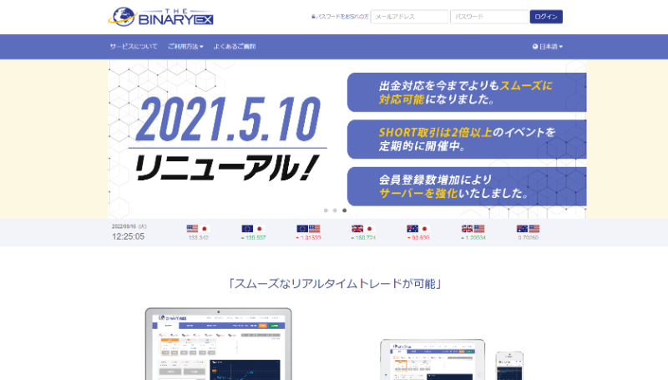Select the AUD/USD flag pair icon
The image size is (668, 380).
coord(529,229)
